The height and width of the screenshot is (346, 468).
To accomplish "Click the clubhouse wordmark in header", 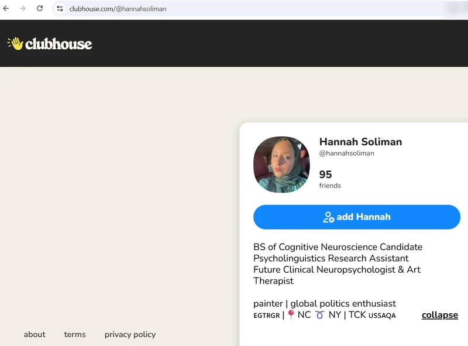I will pyautogui.click(x=58, y=44).
